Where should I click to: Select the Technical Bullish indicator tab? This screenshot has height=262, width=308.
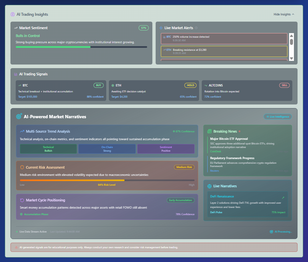click(48, 149)
